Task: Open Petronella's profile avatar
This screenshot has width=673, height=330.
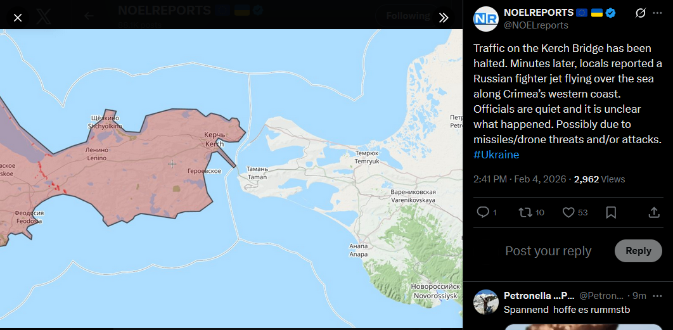Action: [486, 301]
